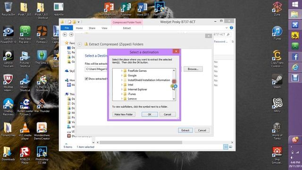Expand the Explorer ribbon chevron
Screen dimensions: 302x170
coord(226,28)
